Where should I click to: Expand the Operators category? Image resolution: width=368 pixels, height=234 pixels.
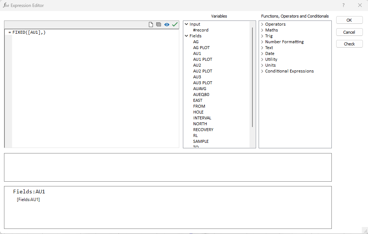[x=262, y=24]
